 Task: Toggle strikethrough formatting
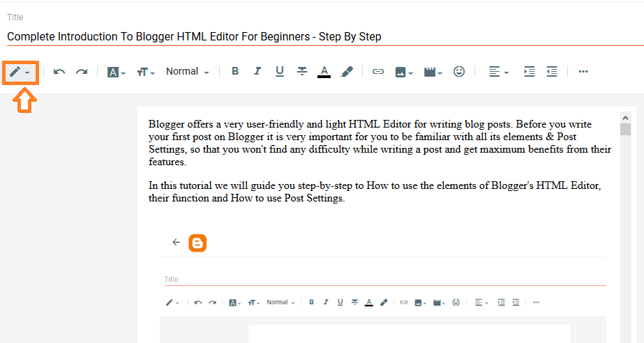point(302,71)
